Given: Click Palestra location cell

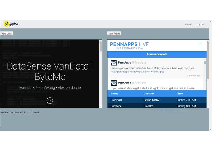Looking at the screenshot, I should [148, 106].
